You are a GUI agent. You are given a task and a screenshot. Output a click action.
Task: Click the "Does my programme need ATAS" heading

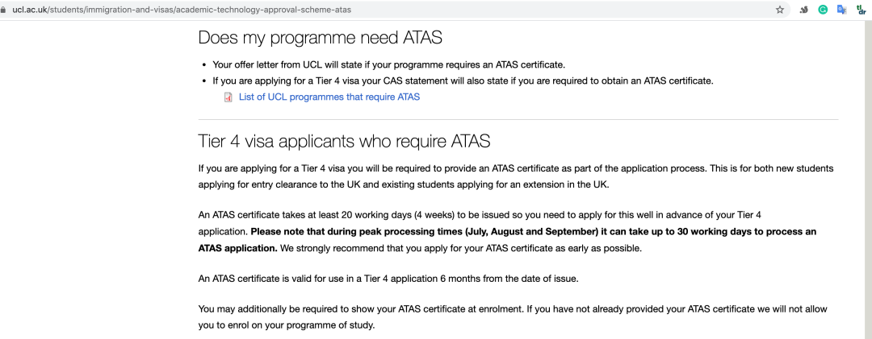point(320,38)
